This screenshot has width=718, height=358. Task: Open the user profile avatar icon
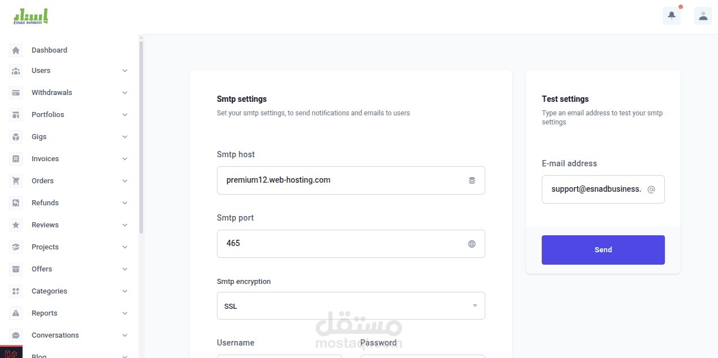tap(703, 16)
